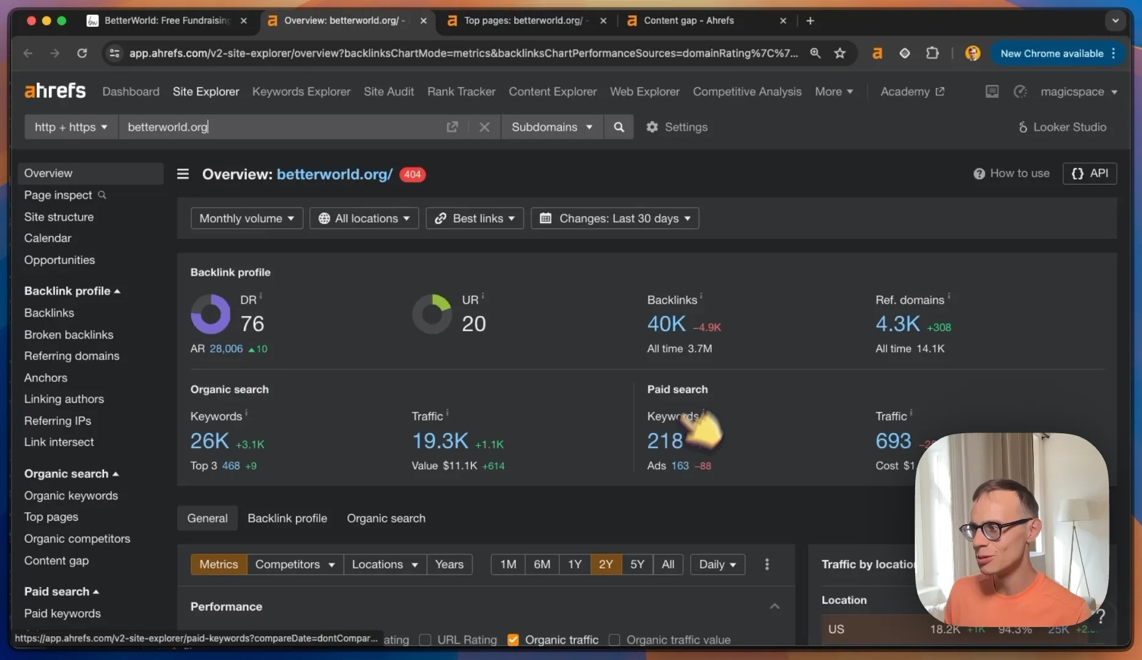Reload the page
The image size is (1142, 660).
(x=82, y=53)
